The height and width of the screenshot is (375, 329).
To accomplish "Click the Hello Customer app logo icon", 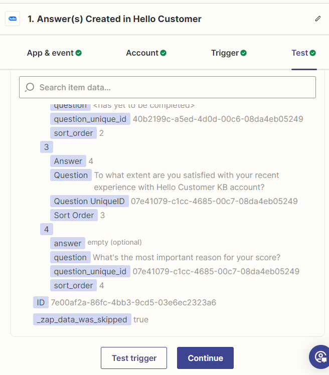I will tap(12, 19).
